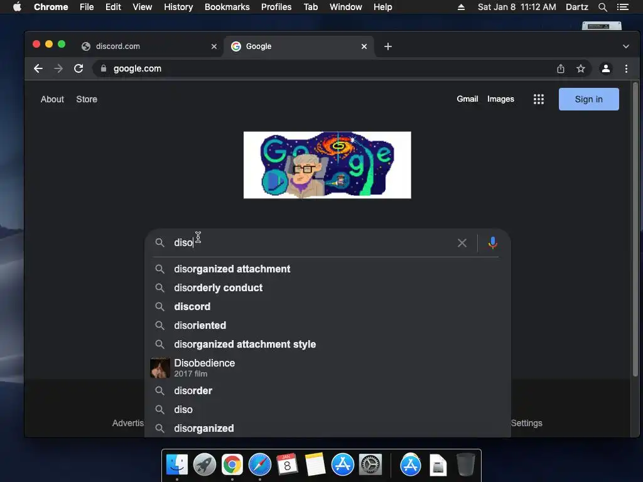Select the 'disorder' suggestion
643x482 pixels.
pyautogui.click(x=328, y=390)
